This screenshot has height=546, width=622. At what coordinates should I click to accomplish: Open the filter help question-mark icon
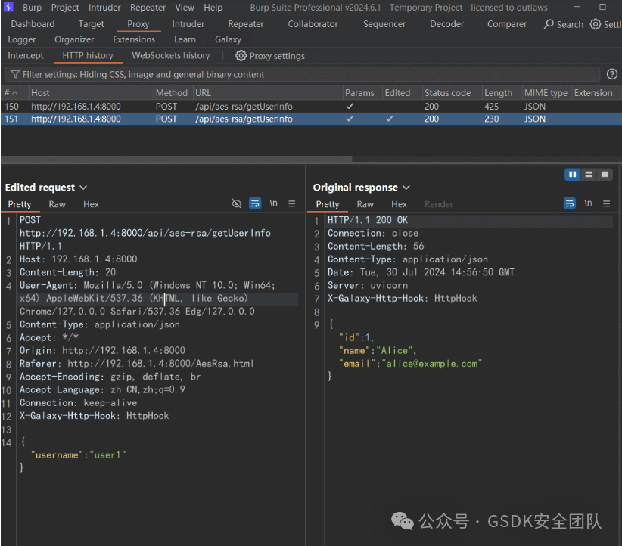pos(611,74)
